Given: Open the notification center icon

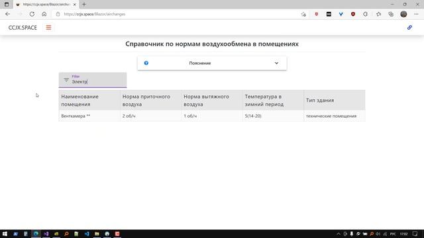Looking at the screenshot, I should (415, 234).
